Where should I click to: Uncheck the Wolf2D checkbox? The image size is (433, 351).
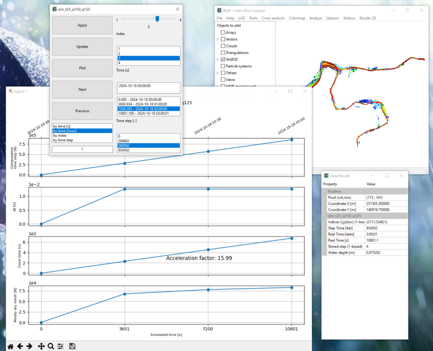[223, 59]
